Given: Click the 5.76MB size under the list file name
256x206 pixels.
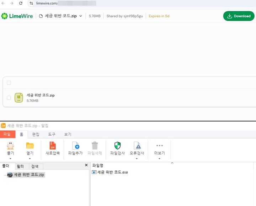Looking at the screenshot, I should point(32,101).
